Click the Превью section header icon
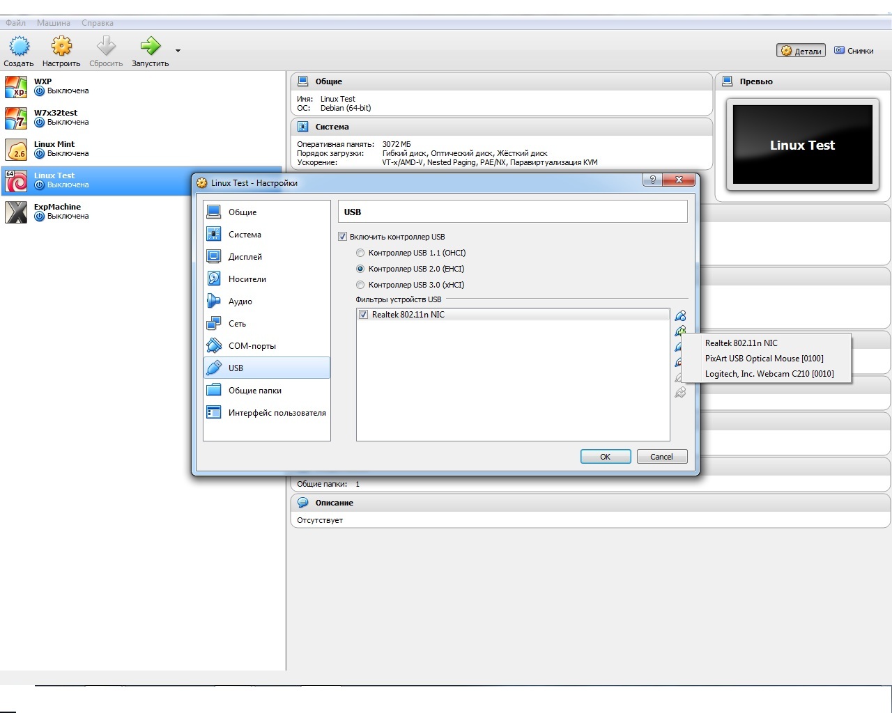The image size is (892, 713). tap(728, 81)
